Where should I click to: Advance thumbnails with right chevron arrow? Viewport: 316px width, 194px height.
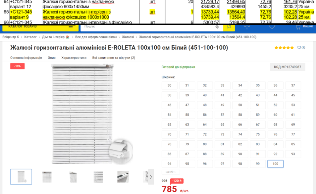pos(151,177)
